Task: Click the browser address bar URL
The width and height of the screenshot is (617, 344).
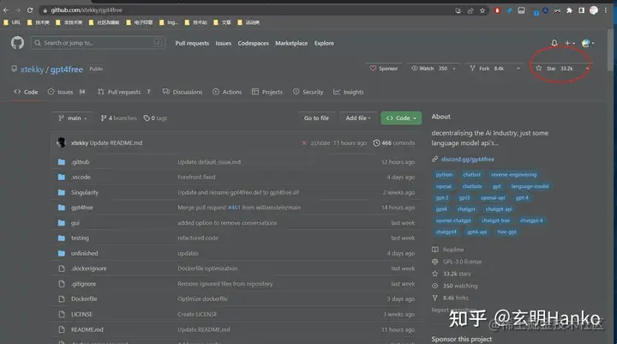Action: click(x=87, y=10)
